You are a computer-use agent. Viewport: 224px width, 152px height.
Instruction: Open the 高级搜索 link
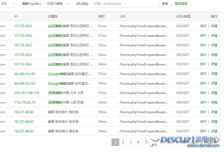181,3
